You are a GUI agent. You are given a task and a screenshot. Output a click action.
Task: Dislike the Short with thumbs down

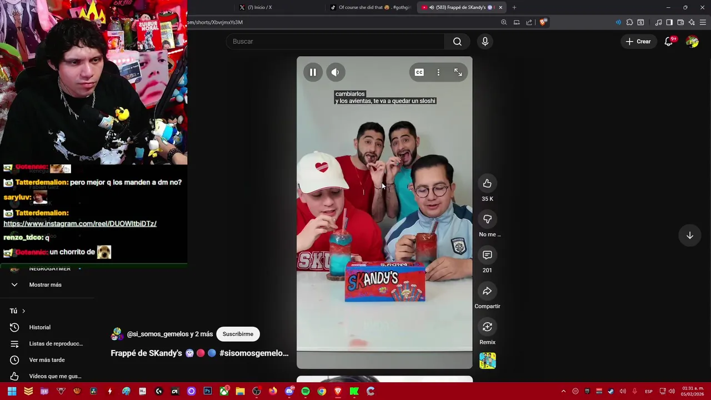[x=487, y=219]
